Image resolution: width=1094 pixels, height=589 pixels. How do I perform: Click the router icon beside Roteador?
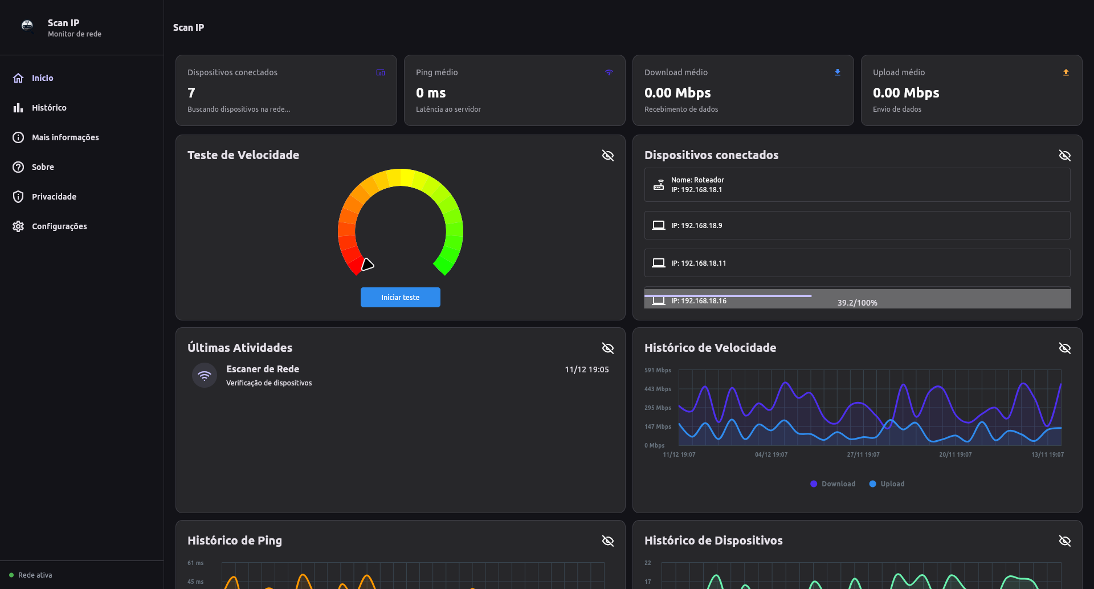[659, 185]
